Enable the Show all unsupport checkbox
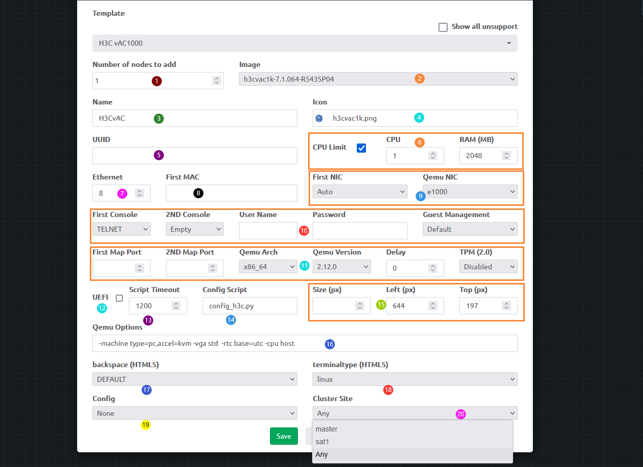The height and width of the screenshot is (467, 643). (443, 27)
